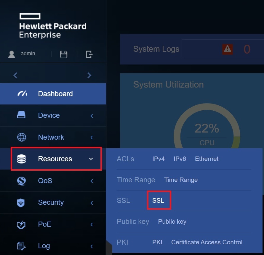Expand the Device menu chevron
Viewport: 264px width, 255px height.
click(92, 116)
